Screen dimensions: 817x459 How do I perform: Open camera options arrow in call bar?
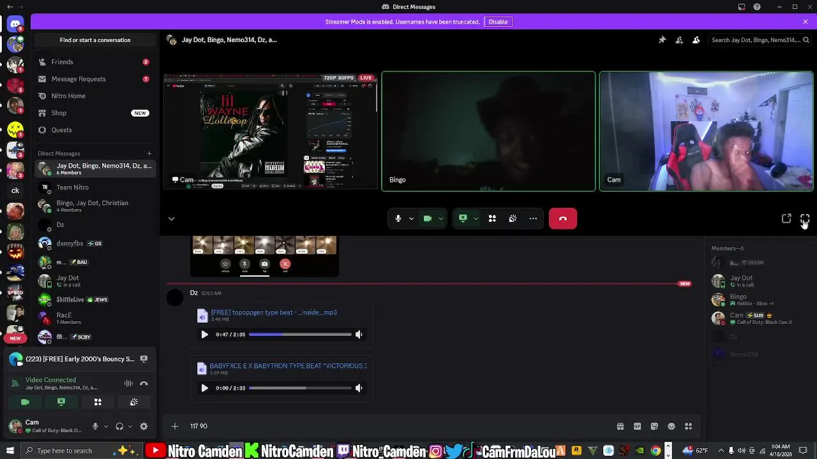(440, 219)
